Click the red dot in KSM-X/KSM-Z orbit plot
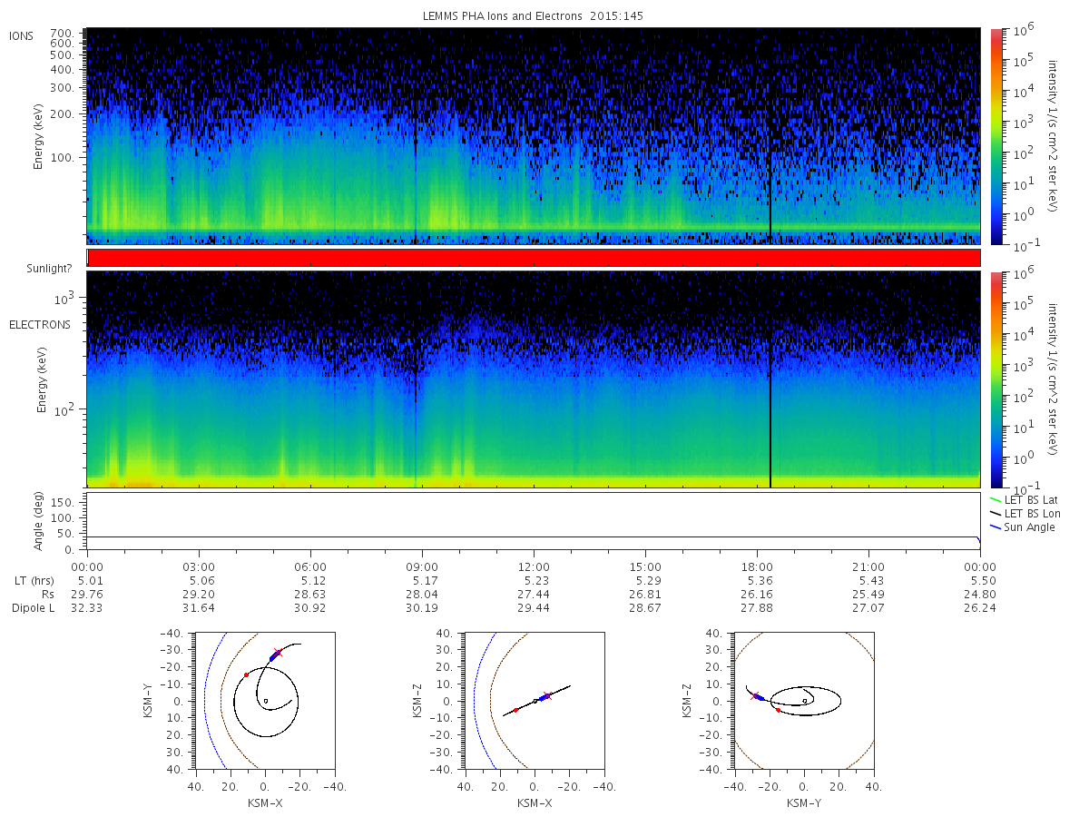This screenshot has width=1089, height=817. pyautogui.click(x=515, y=710)
